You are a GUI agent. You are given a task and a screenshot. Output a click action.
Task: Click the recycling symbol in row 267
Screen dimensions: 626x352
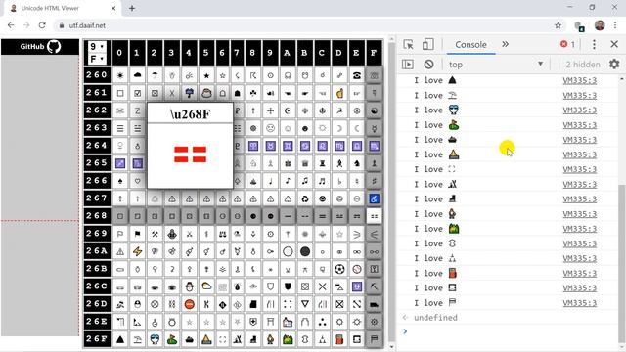click(305, 198)
